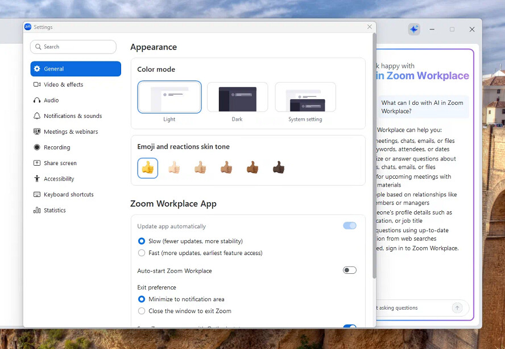Click the 'Auto-start Zoom Workplace' label
This screenshot has width=505, height=349.
(175, 271)
